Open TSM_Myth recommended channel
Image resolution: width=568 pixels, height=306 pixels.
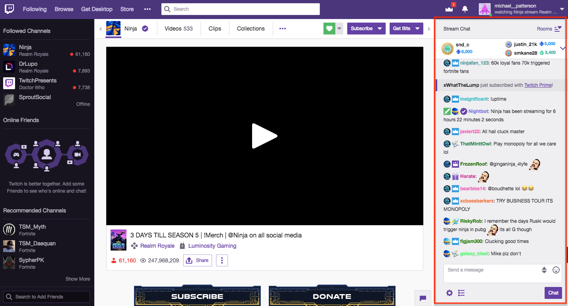(47, 230)
